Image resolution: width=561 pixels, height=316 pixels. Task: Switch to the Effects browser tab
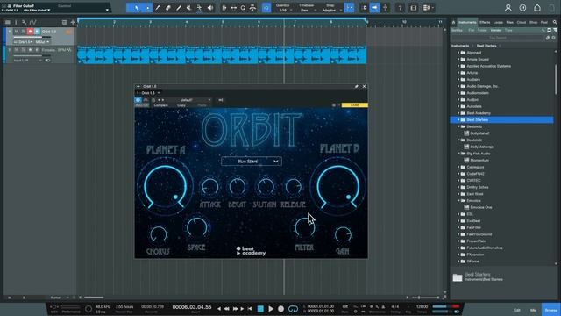coord(485,22)
